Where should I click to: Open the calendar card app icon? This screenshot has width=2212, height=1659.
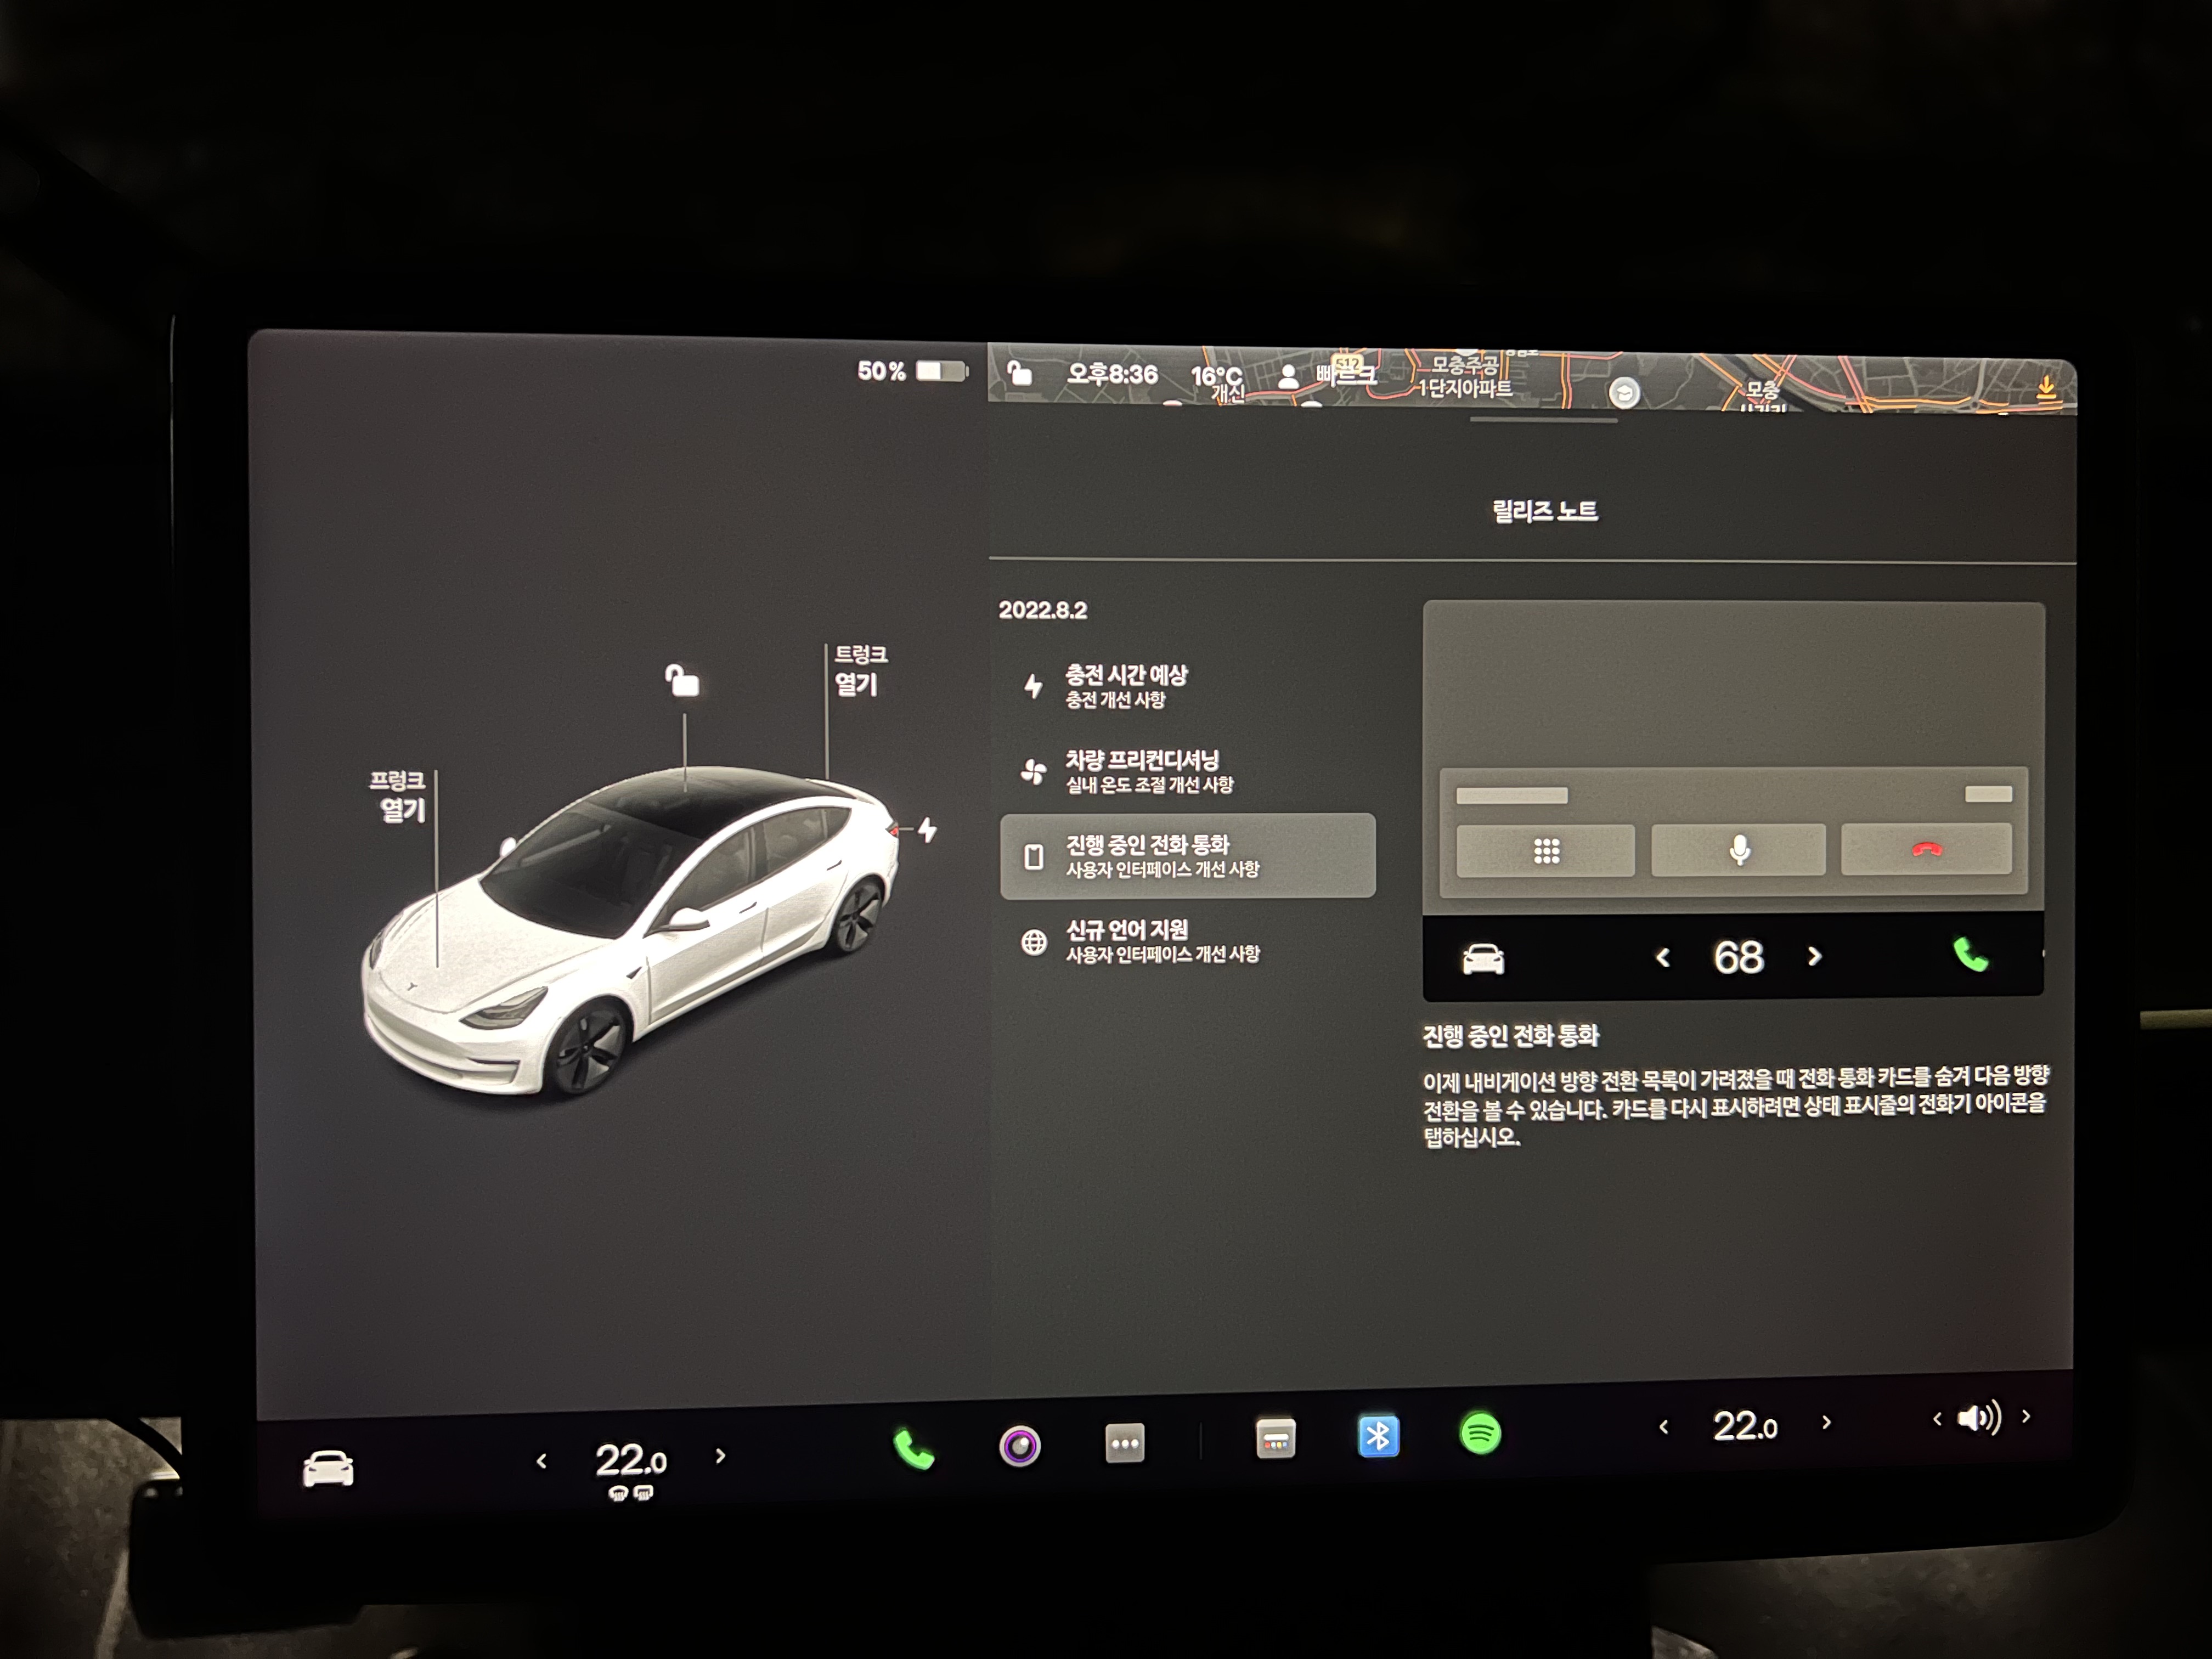[1275, 1440]
